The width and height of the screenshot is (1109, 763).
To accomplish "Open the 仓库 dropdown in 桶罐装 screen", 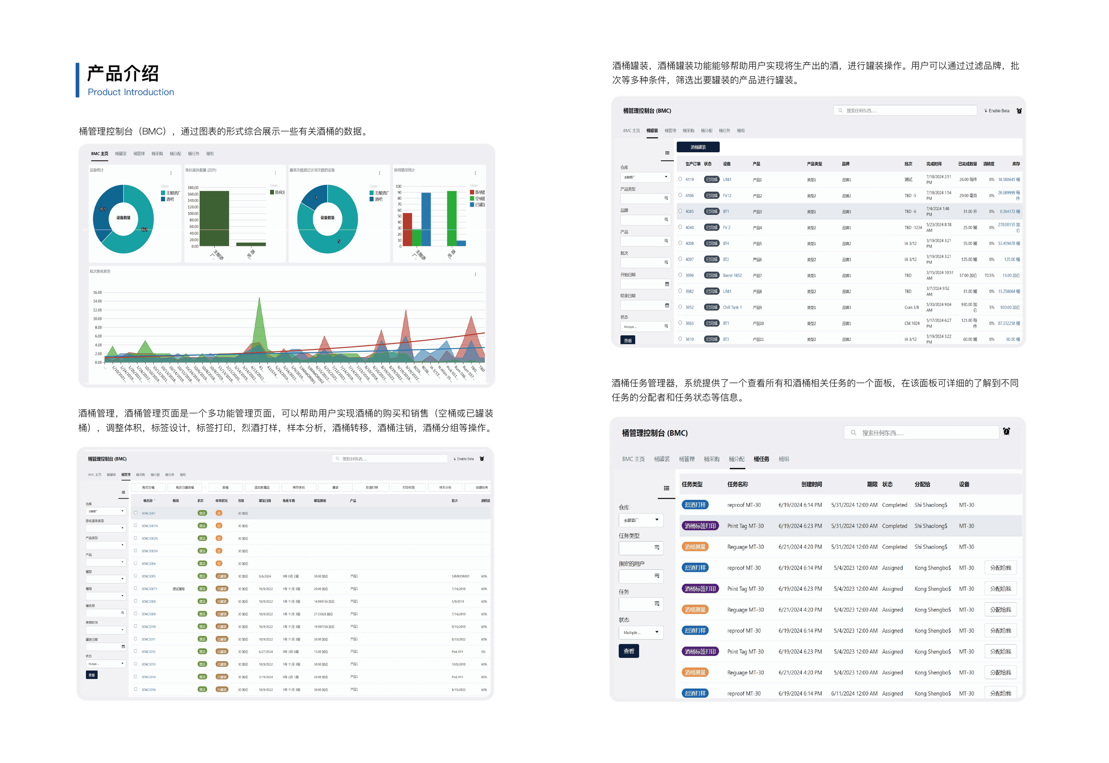I will pos(645,177).
